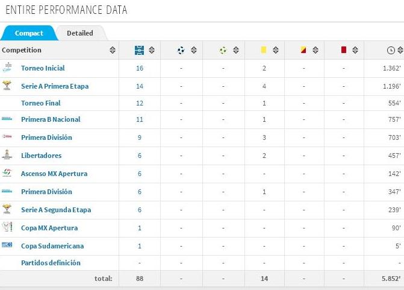
Task: Click the minutes played clock icon
Action: pyautogui.click(x=391, y=50)
